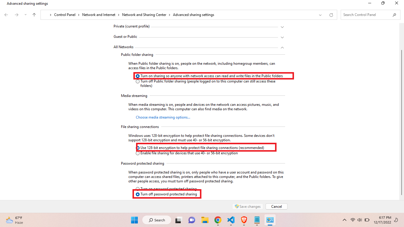
Task: Collapse the All Networks section
Action: pos(282,47)
